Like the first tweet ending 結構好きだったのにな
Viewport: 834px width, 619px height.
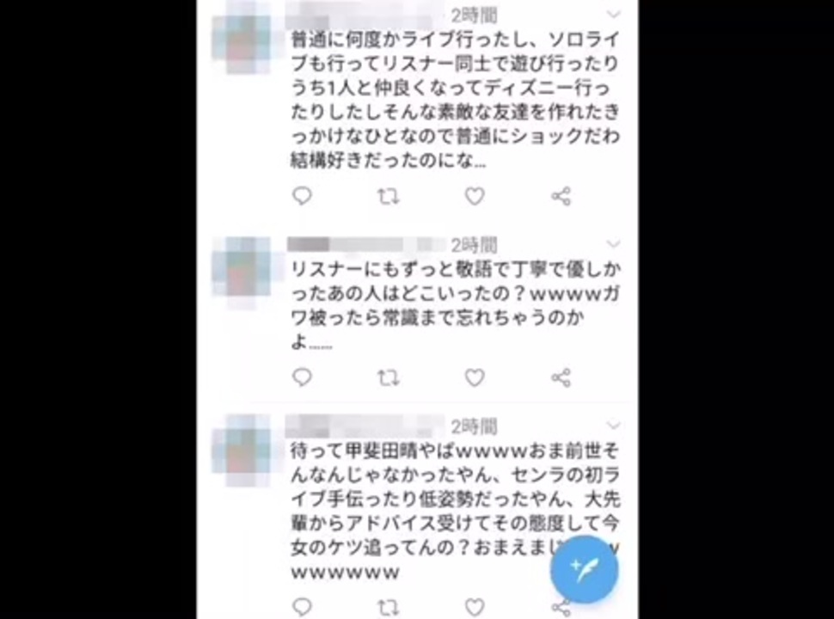click(475, 196)
